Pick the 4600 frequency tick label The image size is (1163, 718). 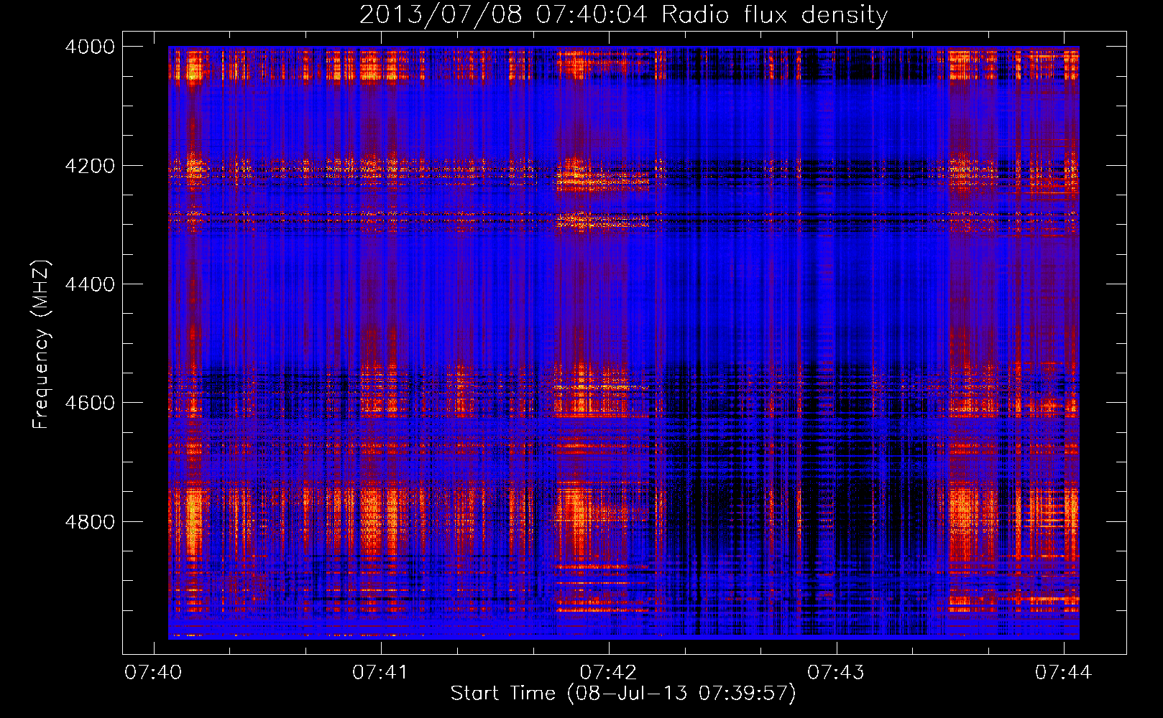(x=90, y=403)
